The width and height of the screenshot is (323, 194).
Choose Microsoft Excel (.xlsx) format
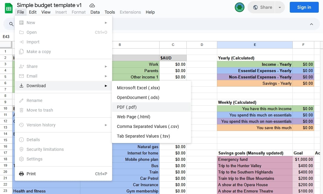138,88
